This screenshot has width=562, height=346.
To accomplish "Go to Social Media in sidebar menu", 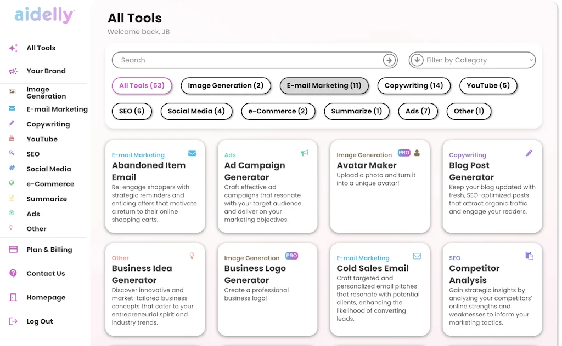I will [48, 169].
